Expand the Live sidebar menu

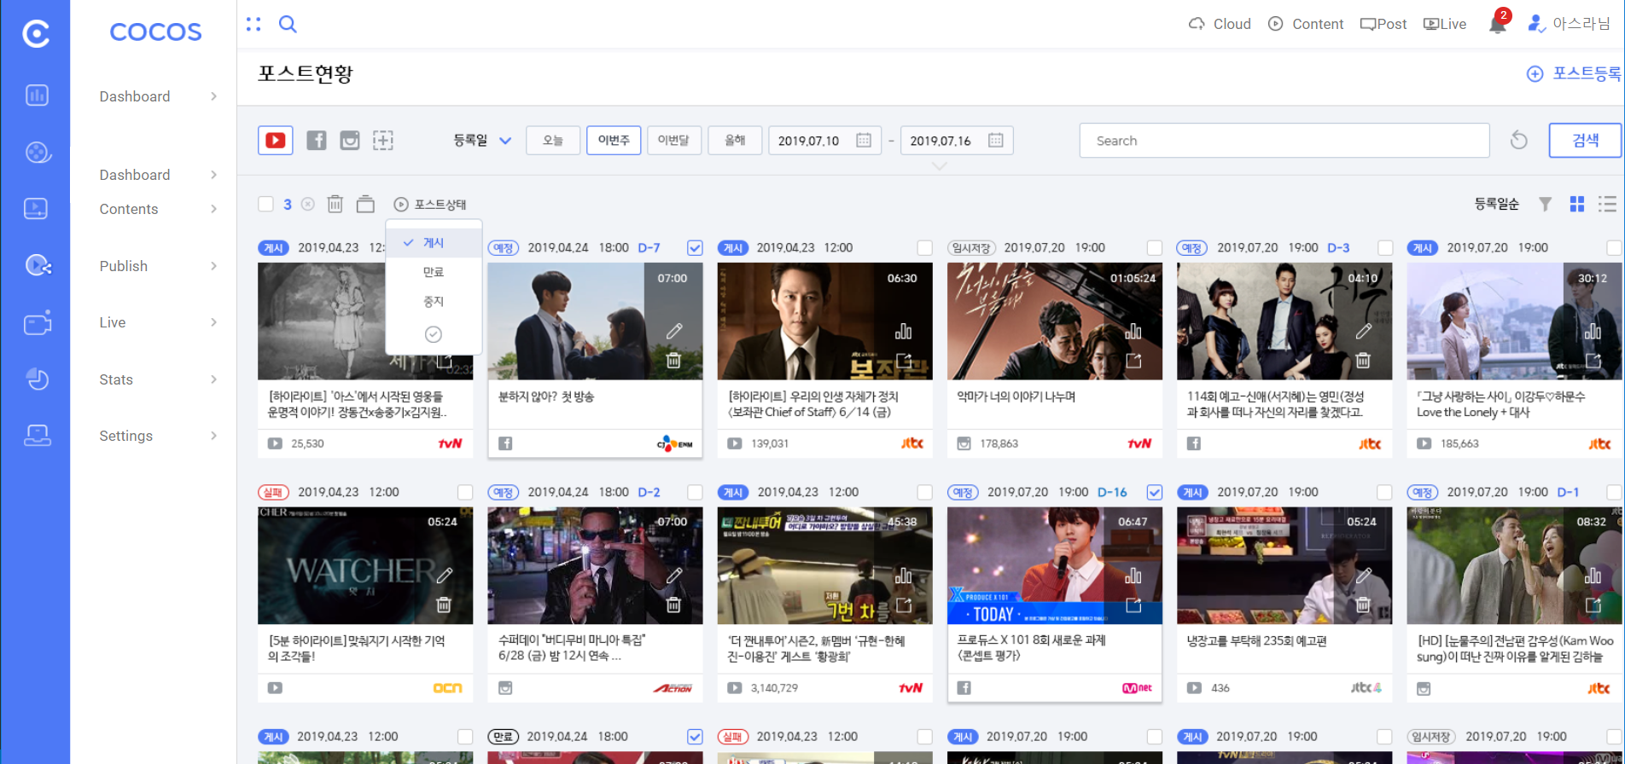[158, 322]
